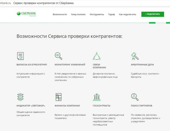Click the text 'Актуальная информация о контрагенте'
Viewport: 170px width, 131px height.
[x=31, y=75]
